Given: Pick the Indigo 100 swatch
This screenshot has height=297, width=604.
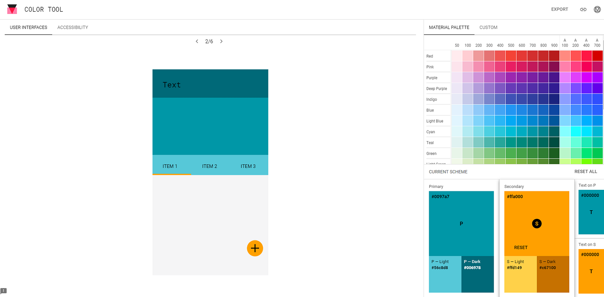Looking at the screenshot, I should point(468,99).
